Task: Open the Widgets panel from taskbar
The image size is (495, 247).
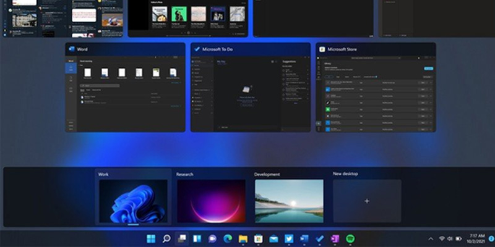Action: coord(197,238)
